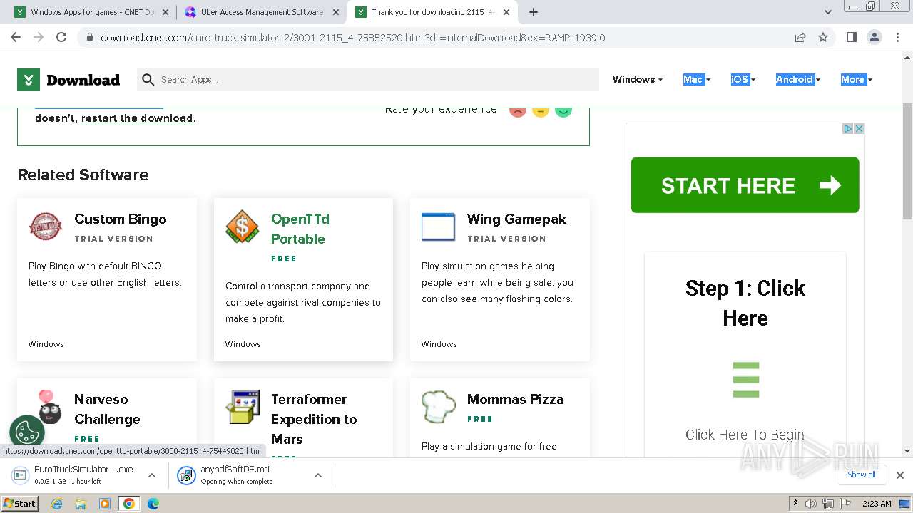Open the OpenTTd Portable app icon
The height and width of the screenshot is (513, 913).
tap(243, 227)
